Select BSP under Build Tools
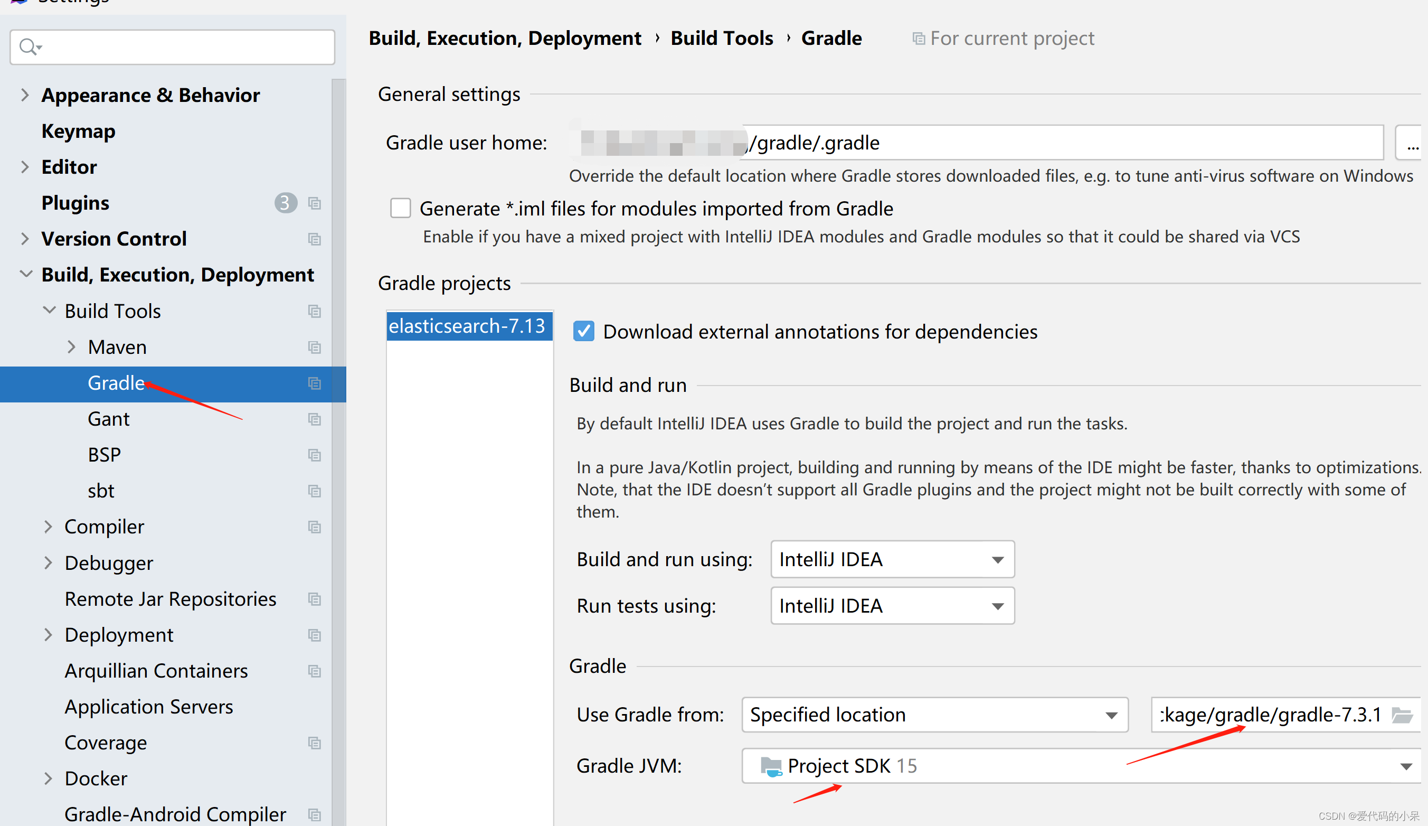Screen dimensions: 1428x826 pos(105,455)
